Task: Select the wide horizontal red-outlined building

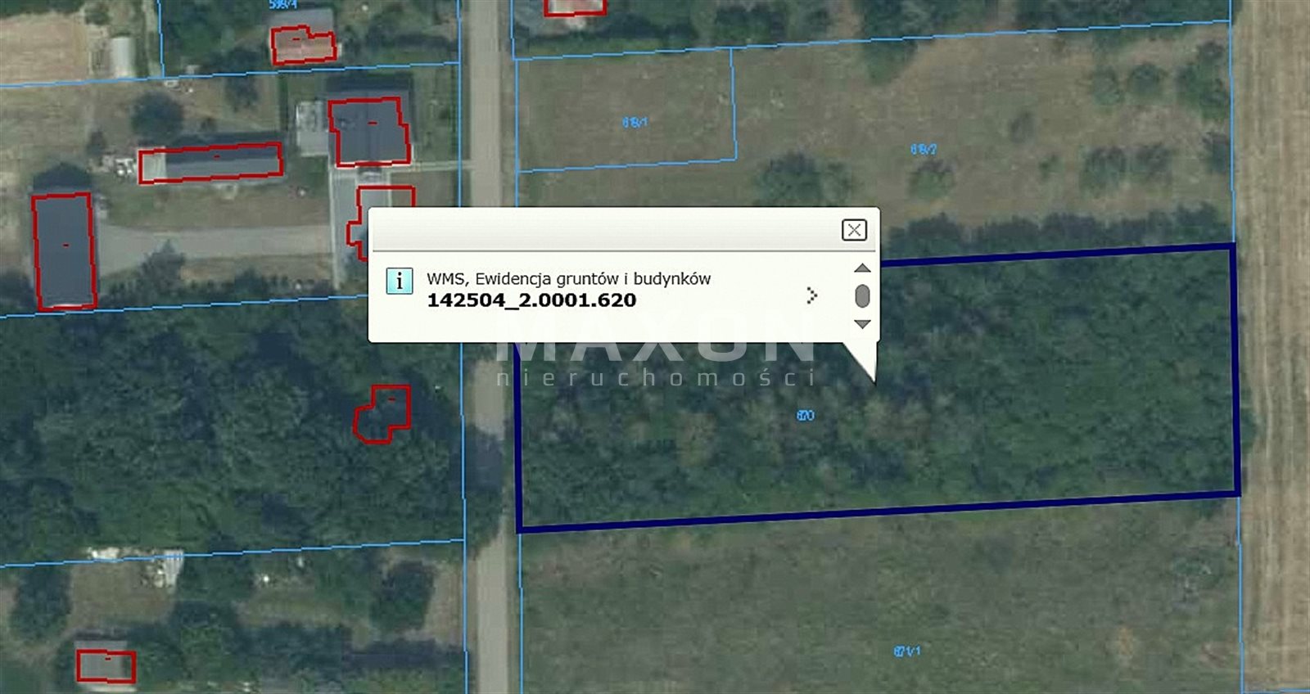Action: 210,163
